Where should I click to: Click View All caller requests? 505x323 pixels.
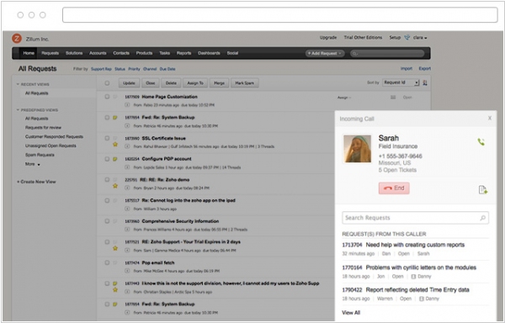351,312
